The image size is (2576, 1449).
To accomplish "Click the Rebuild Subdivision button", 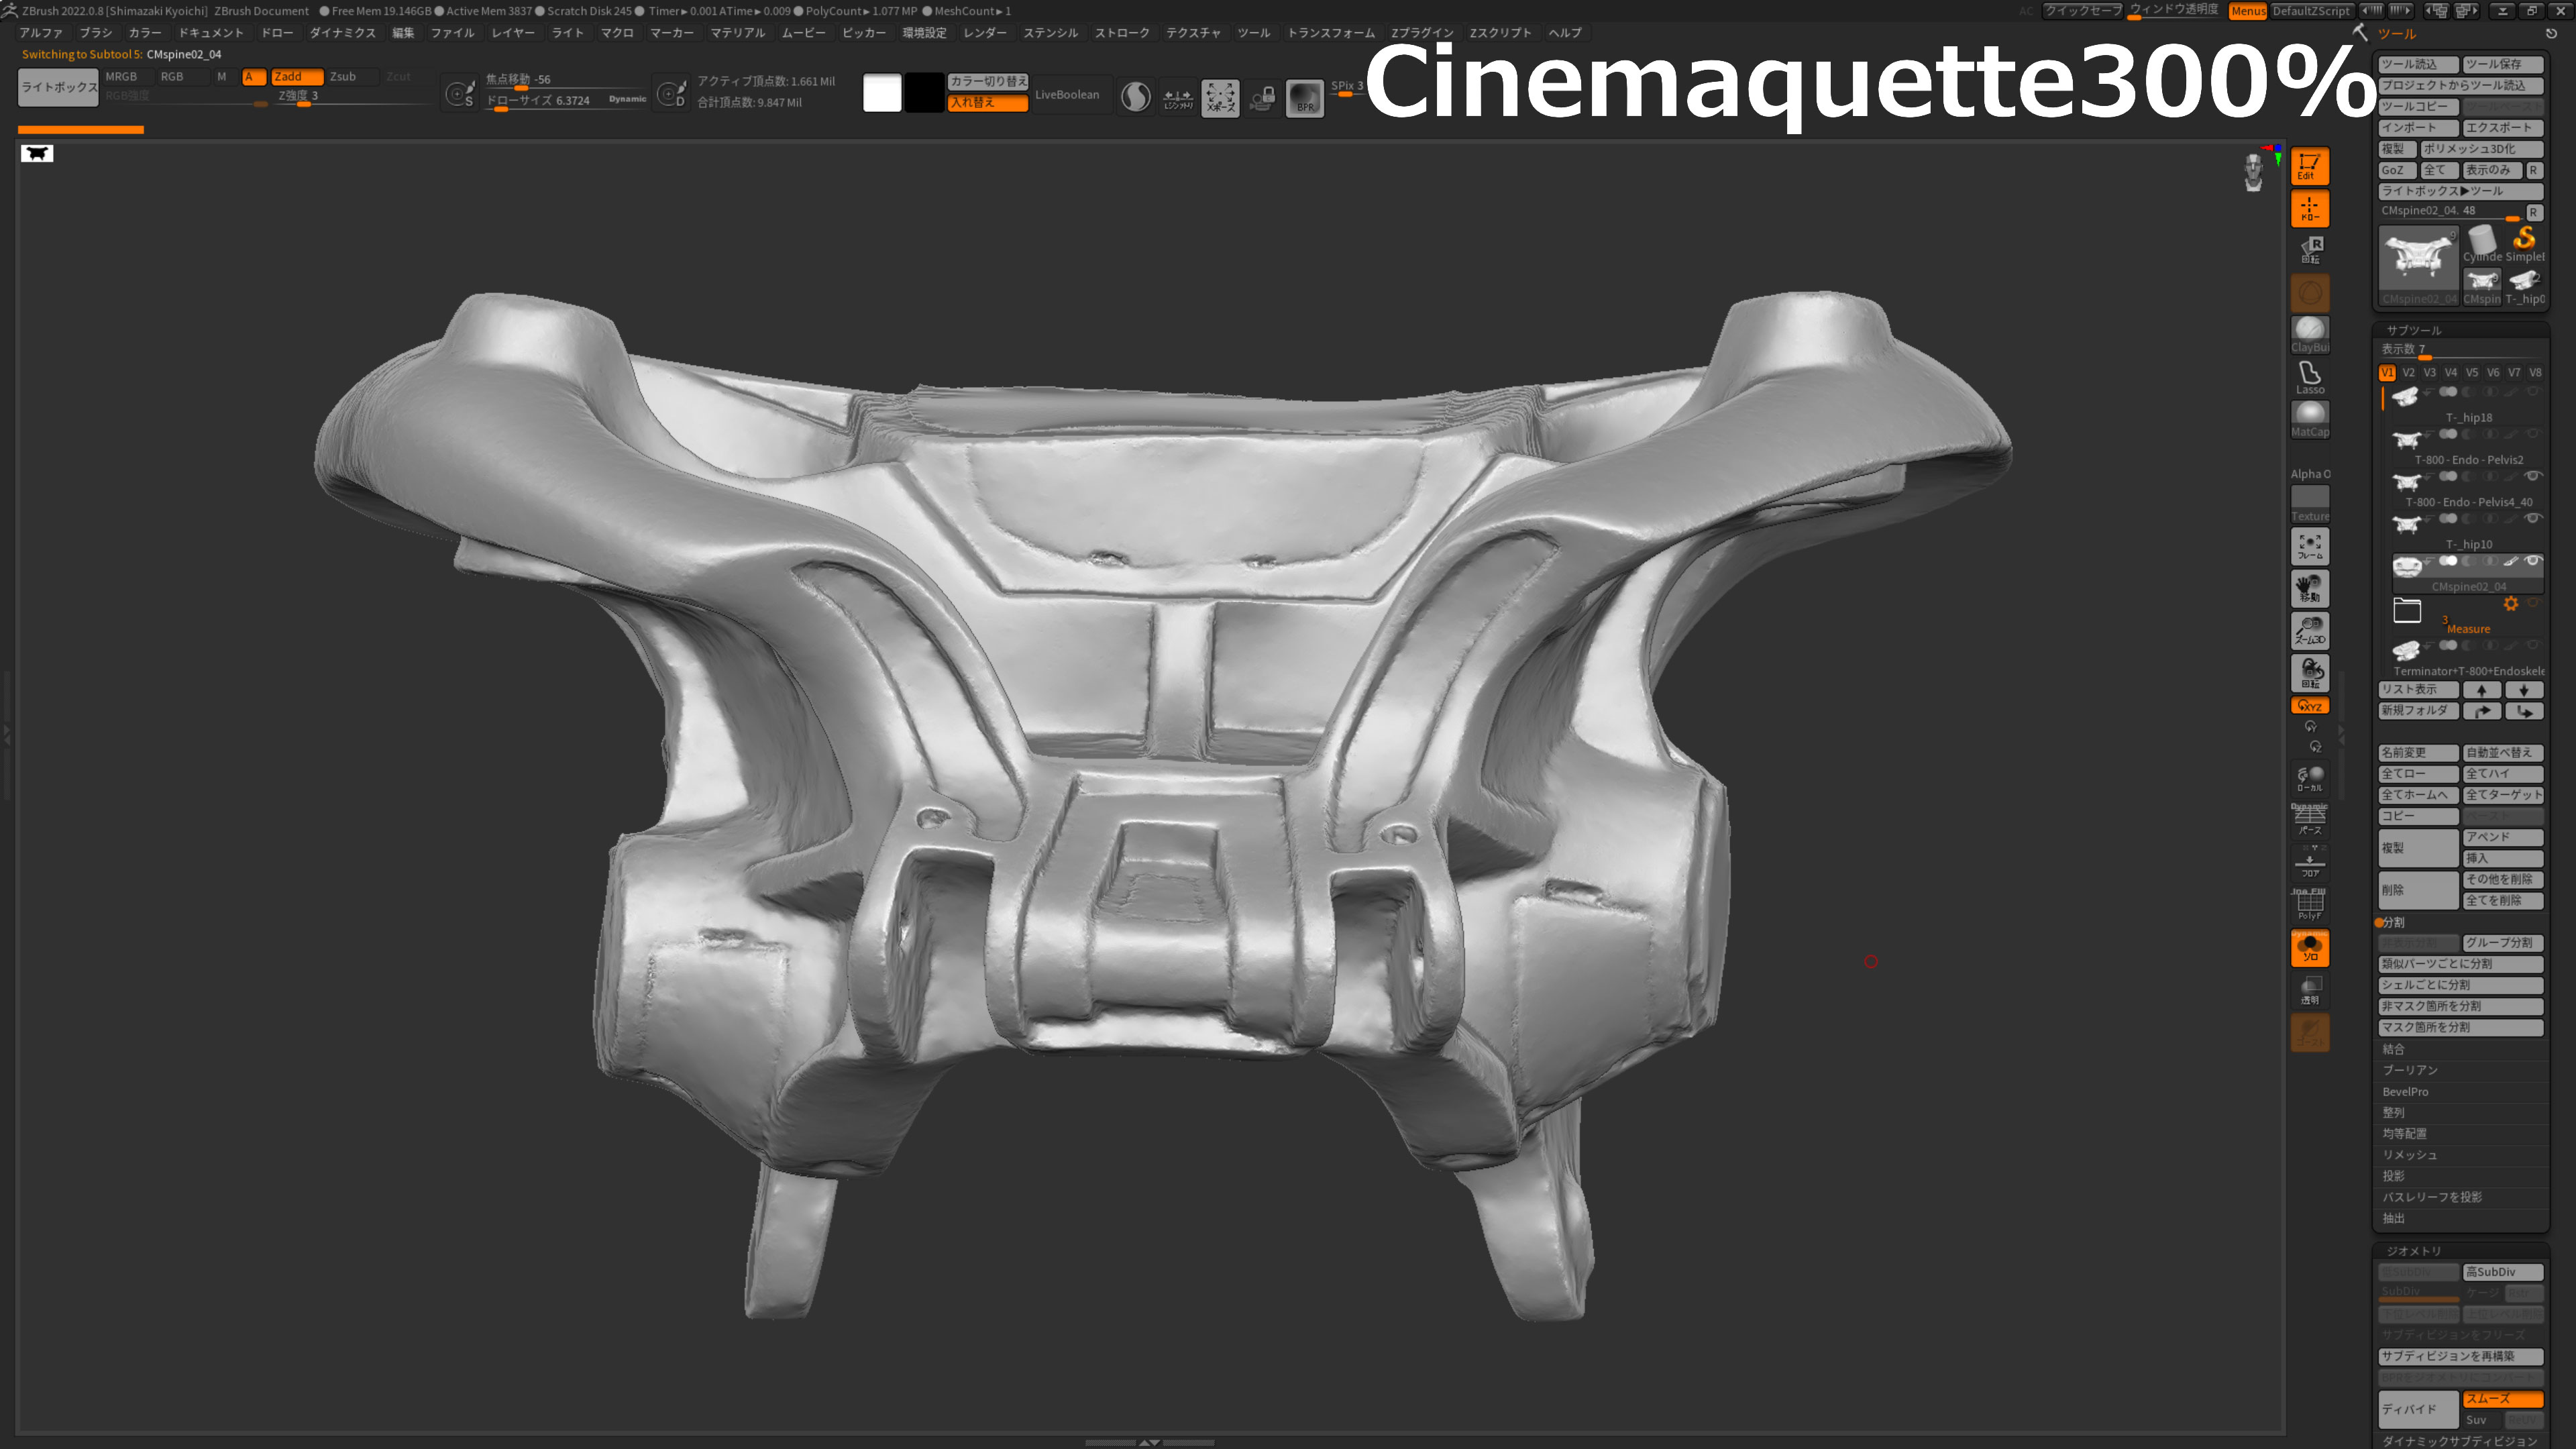I will click(2460, 1356).
